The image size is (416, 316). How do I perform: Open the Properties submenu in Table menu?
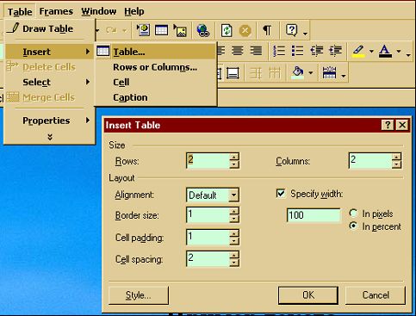coord(50,121)
